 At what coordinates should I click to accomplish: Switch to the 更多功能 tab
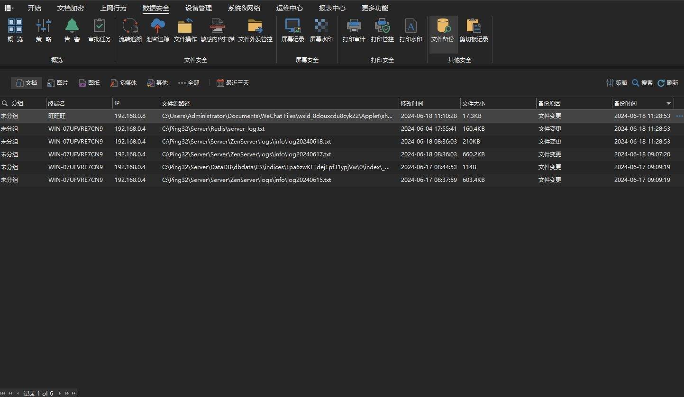click(x=375, y=8)
